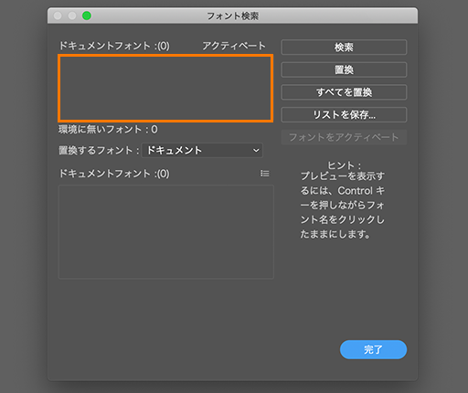Click the blue 完了 button
This screenshot has height=393, width=468.
click(x=373, y=349)
